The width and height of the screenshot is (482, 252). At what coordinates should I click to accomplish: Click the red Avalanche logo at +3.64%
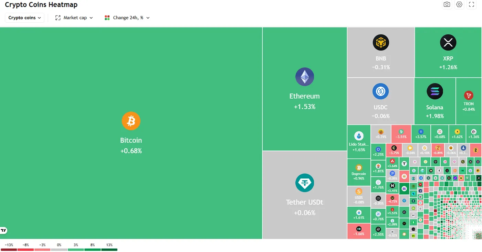click(392, 161)
